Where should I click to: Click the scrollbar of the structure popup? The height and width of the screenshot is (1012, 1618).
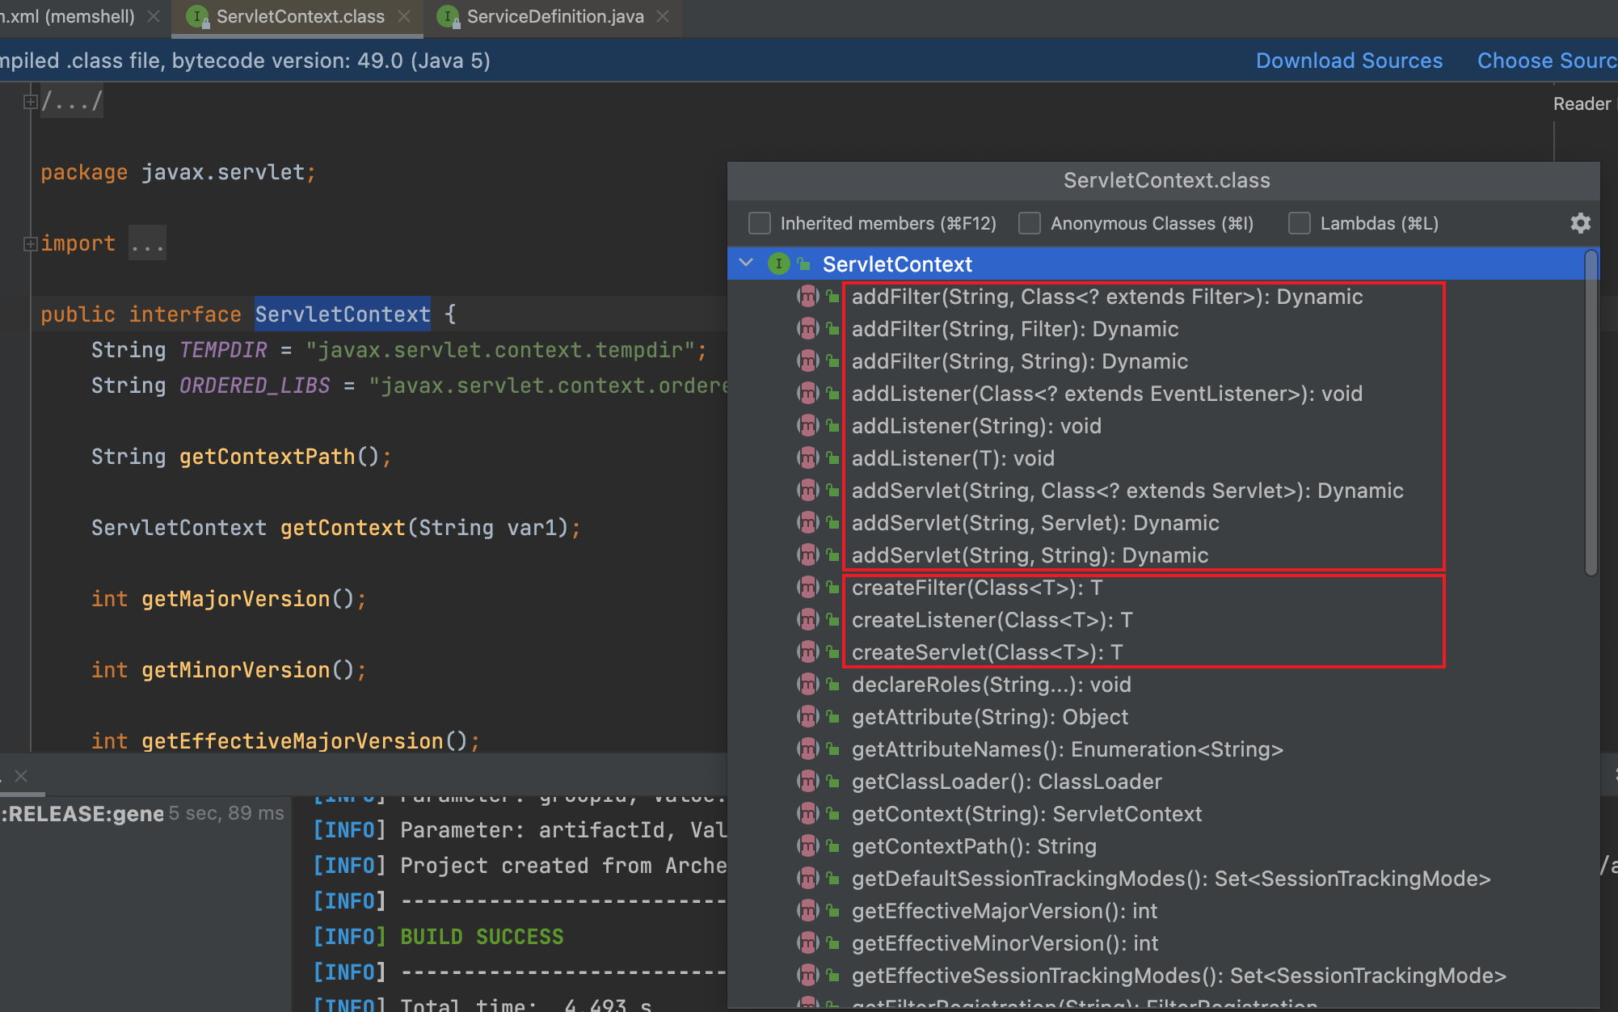1591,413
